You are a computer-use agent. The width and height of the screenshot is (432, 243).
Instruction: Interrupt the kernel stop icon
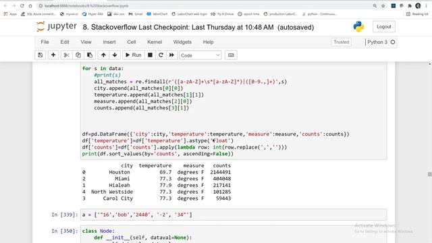tap(150, 55)
